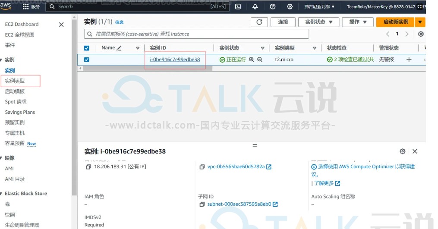
Task: Sort by 实例类型 column arrow
Action: [x=315, y=48]
